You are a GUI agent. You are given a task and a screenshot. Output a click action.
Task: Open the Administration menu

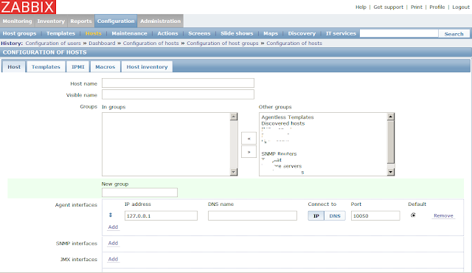161,21
